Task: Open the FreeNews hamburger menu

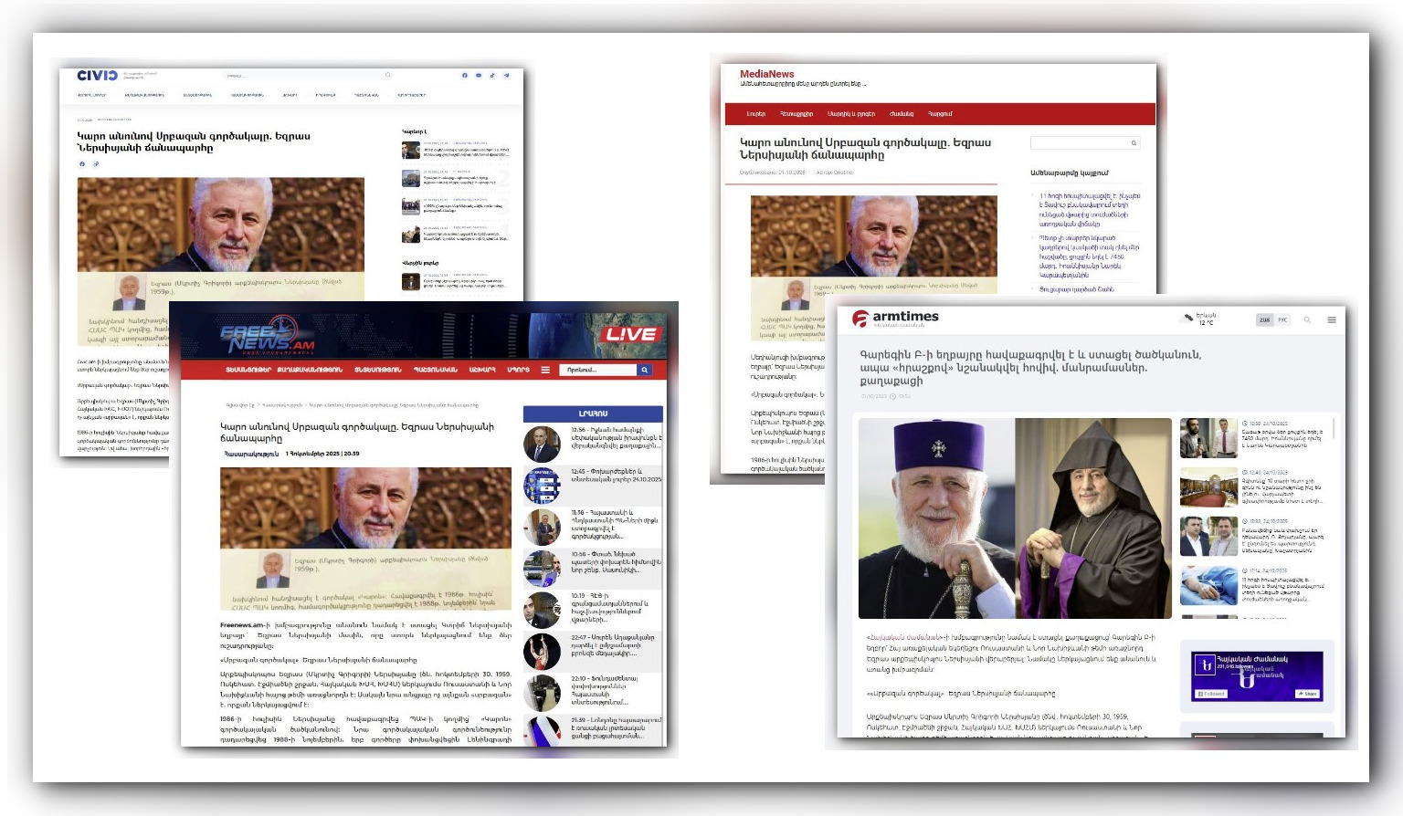Action: (545, 370)
